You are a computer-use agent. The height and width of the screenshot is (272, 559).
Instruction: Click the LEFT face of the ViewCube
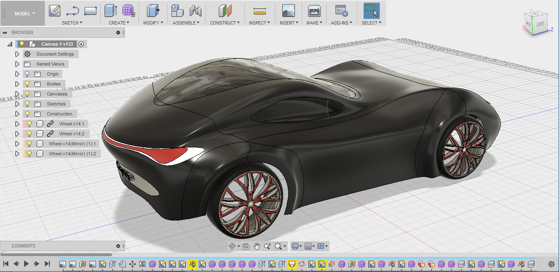(540, 24)
